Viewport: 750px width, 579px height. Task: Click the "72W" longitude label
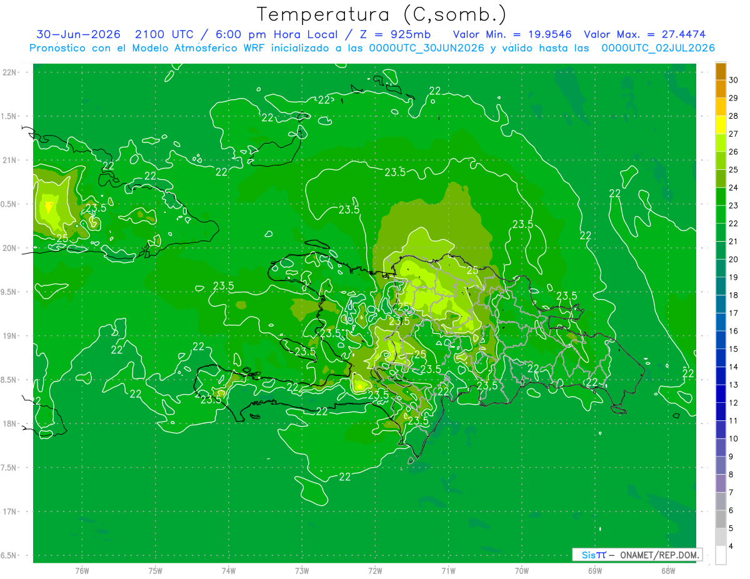tap(375, 570)
